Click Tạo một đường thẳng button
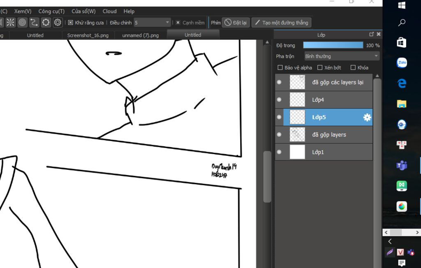The image size is (421, 268). (x=281, y=23)
